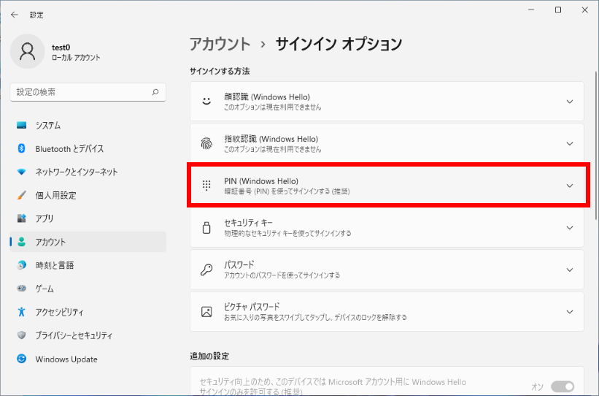Image resolution: width=599 pixels, height=396 pixels.
Task: Expand the ピクチャ パスワード chevron
Action: point(570,311)
